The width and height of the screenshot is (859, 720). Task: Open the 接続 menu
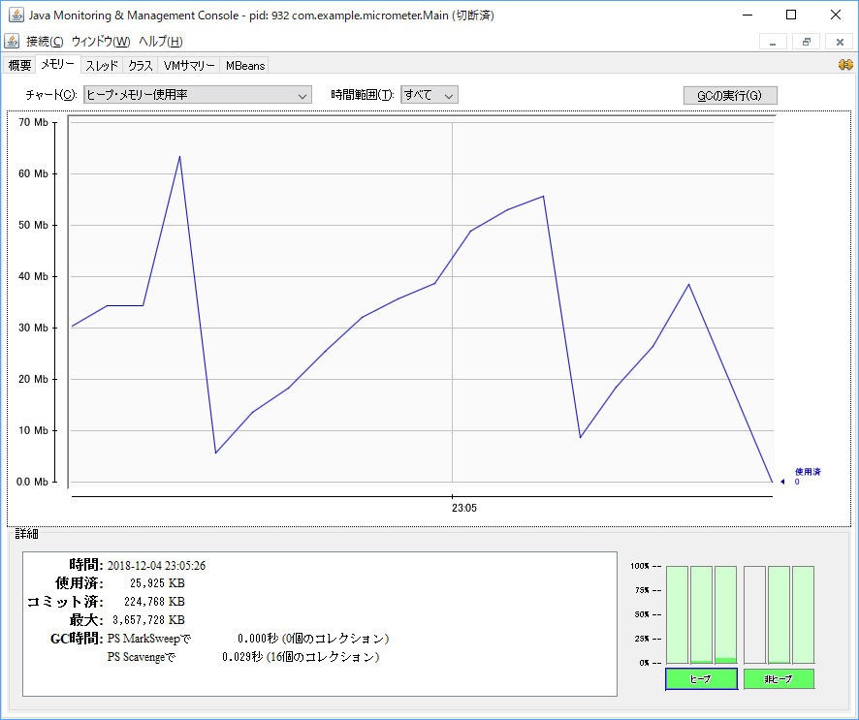pos(45,42)
